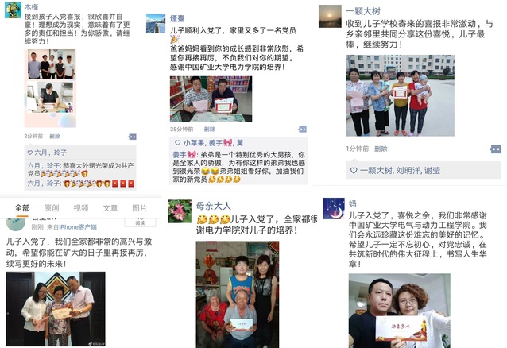The height and width of the screenshot is (348, 507).
Task: Click 删除 under the 35分钟前 post
Action: [x=210, y=130]
